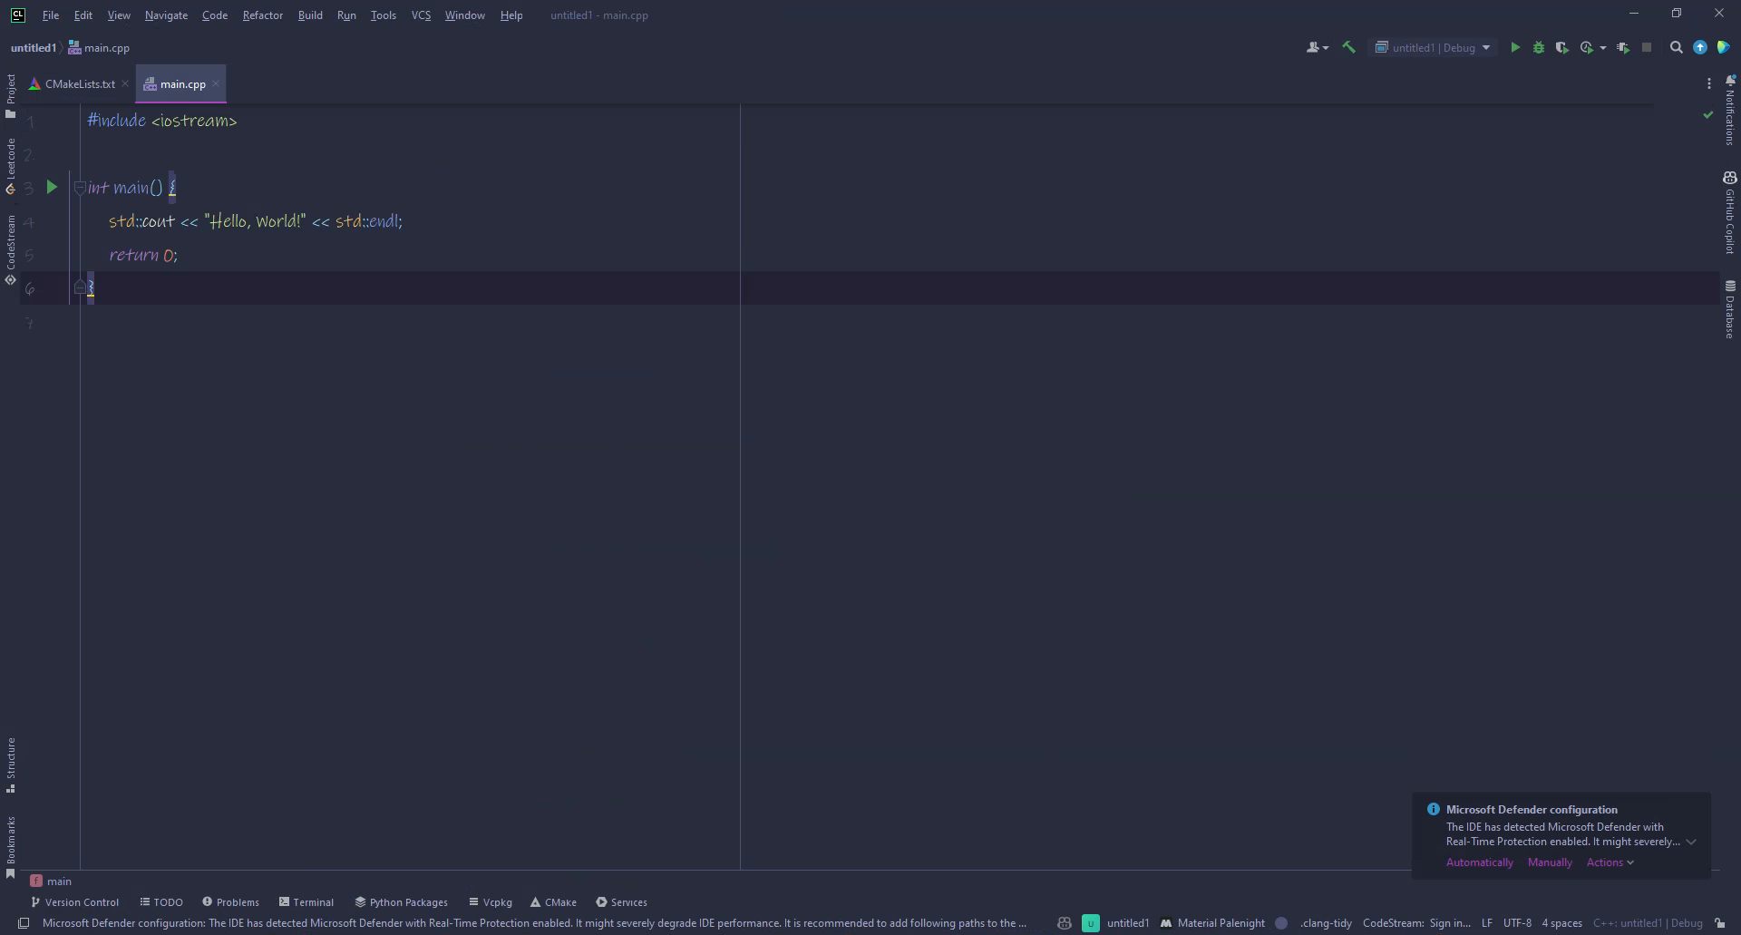Viewport: 1741px width, 935px height.
Task: Click the green Run button in toolbar
Action: pos(1514,48)
